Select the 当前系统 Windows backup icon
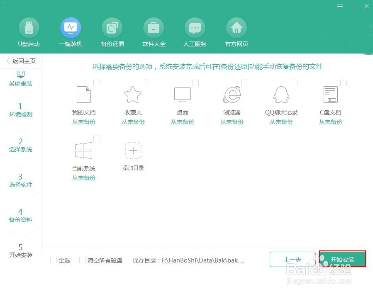Screen dimensions: 373x294 click(x=83, y=150)
